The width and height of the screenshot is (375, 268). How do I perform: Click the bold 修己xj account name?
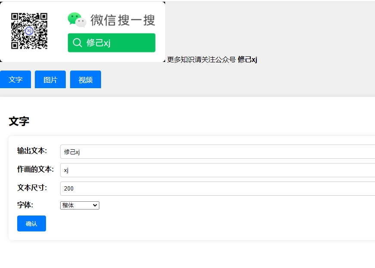point(247,59)
